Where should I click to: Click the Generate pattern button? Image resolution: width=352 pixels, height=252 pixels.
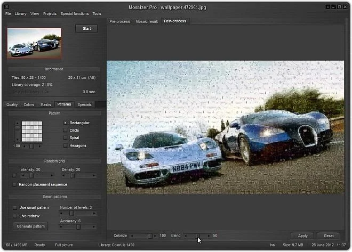31,226
